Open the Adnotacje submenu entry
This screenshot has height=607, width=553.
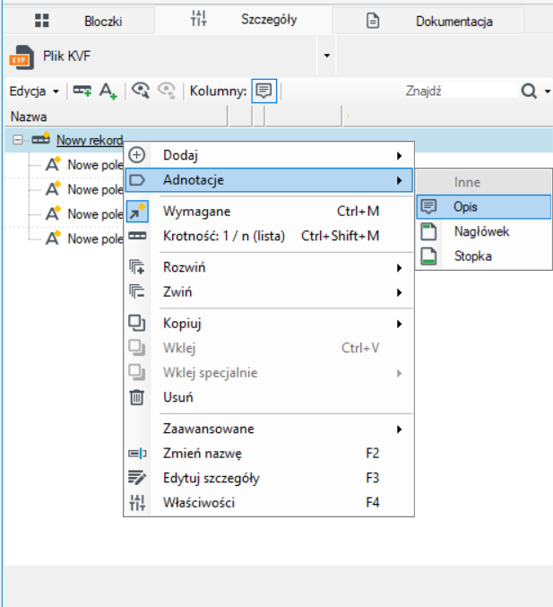point(269,180)
